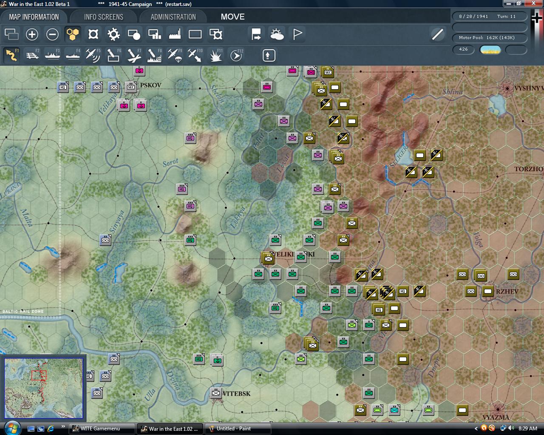This screenshot has height=435, width=544.
Task: Switch to Untitled - Paint taskbar button
Action: (238, 429)
